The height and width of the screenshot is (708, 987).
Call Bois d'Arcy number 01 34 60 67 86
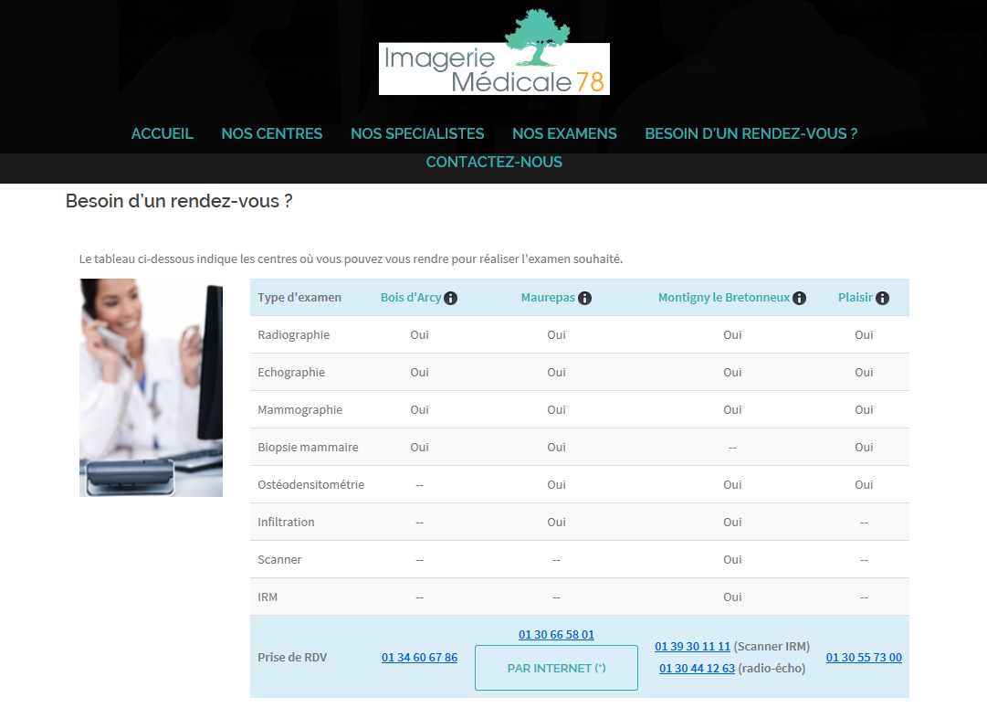coord(419,657)
